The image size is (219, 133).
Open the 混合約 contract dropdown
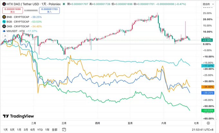(208, 4)
